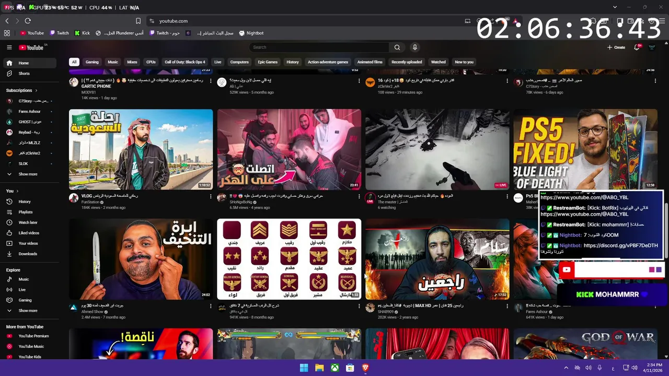Screen dimensions: 669x376
Task: Select the Gaming filter chip
Action: pyautogui.click(x=92, y=62)
